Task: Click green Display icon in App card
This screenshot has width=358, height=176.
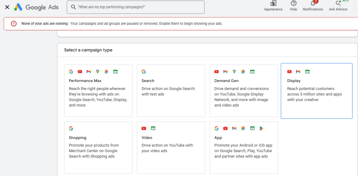Action: click(x=252, y=129)
